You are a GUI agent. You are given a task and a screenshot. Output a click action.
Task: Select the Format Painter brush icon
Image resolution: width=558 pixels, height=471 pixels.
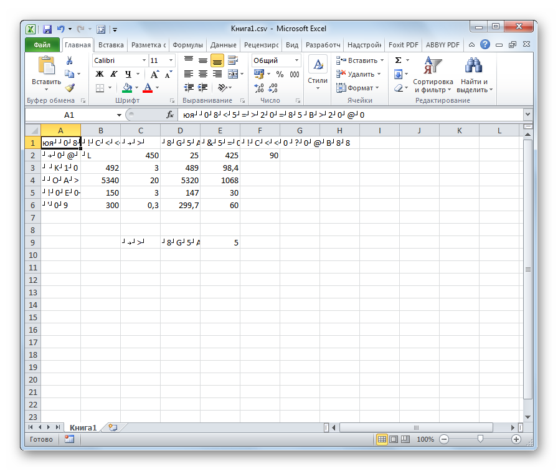click(x=70, y=88)
